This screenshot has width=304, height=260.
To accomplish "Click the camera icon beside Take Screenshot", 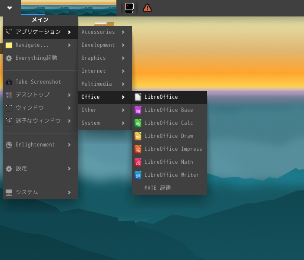I will pyautogui.click(x=9, y=82).
